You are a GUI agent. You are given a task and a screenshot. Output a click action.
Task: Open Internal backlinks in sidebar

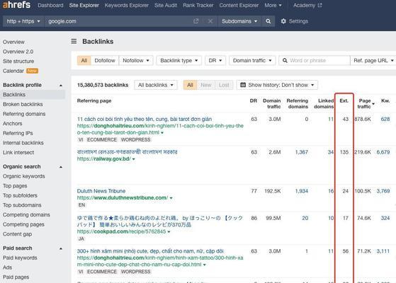pos(23,143)
